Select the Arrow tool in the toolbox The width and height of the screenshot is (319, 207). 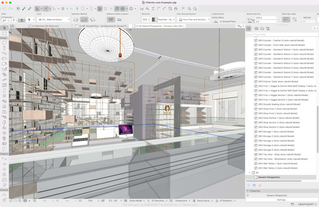4,28
